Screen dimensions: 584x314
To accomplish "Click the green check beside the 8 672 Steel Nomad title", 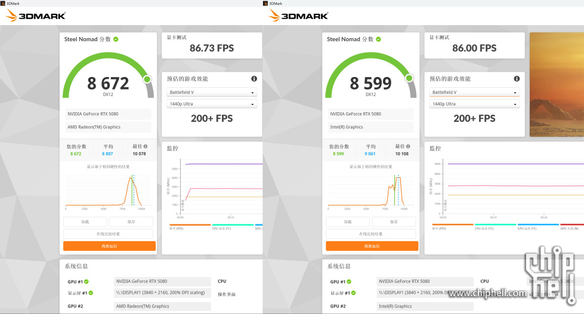I will click(116, 39).
